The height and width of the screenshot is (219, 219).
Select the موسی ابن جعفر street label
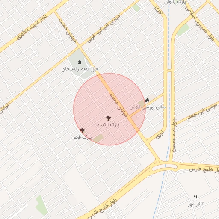tap(202, 112)
